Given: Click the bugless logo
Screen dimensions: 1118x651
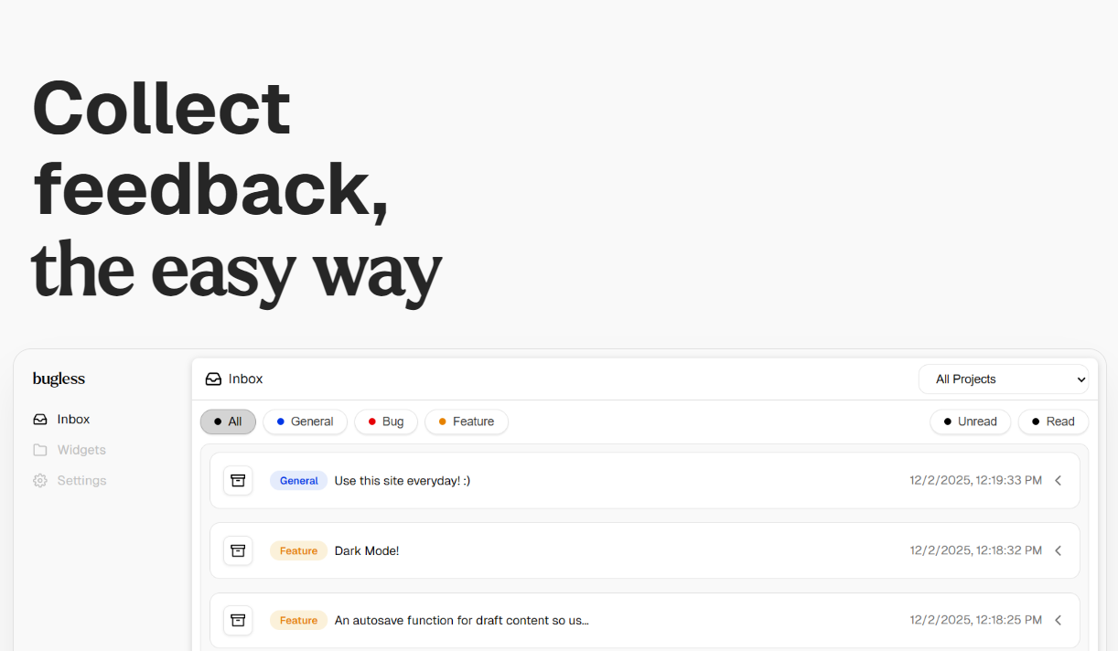Looking at the screenshot, I should click(59, 379).
